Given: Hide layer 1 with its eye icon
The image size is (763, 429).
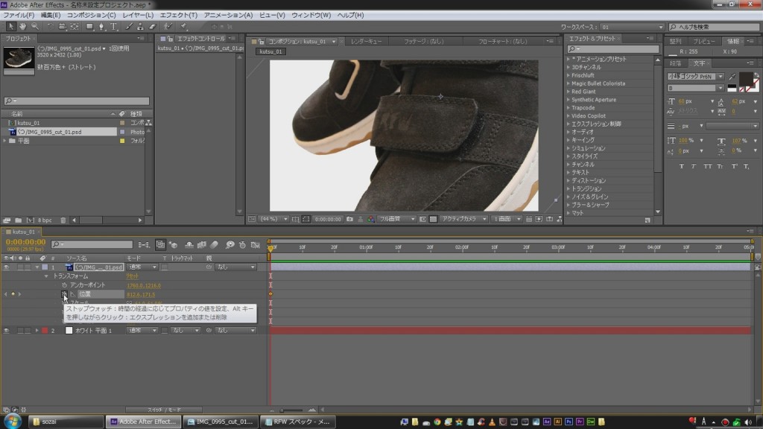Looking at the screenshot, I should tap(6, 267).
